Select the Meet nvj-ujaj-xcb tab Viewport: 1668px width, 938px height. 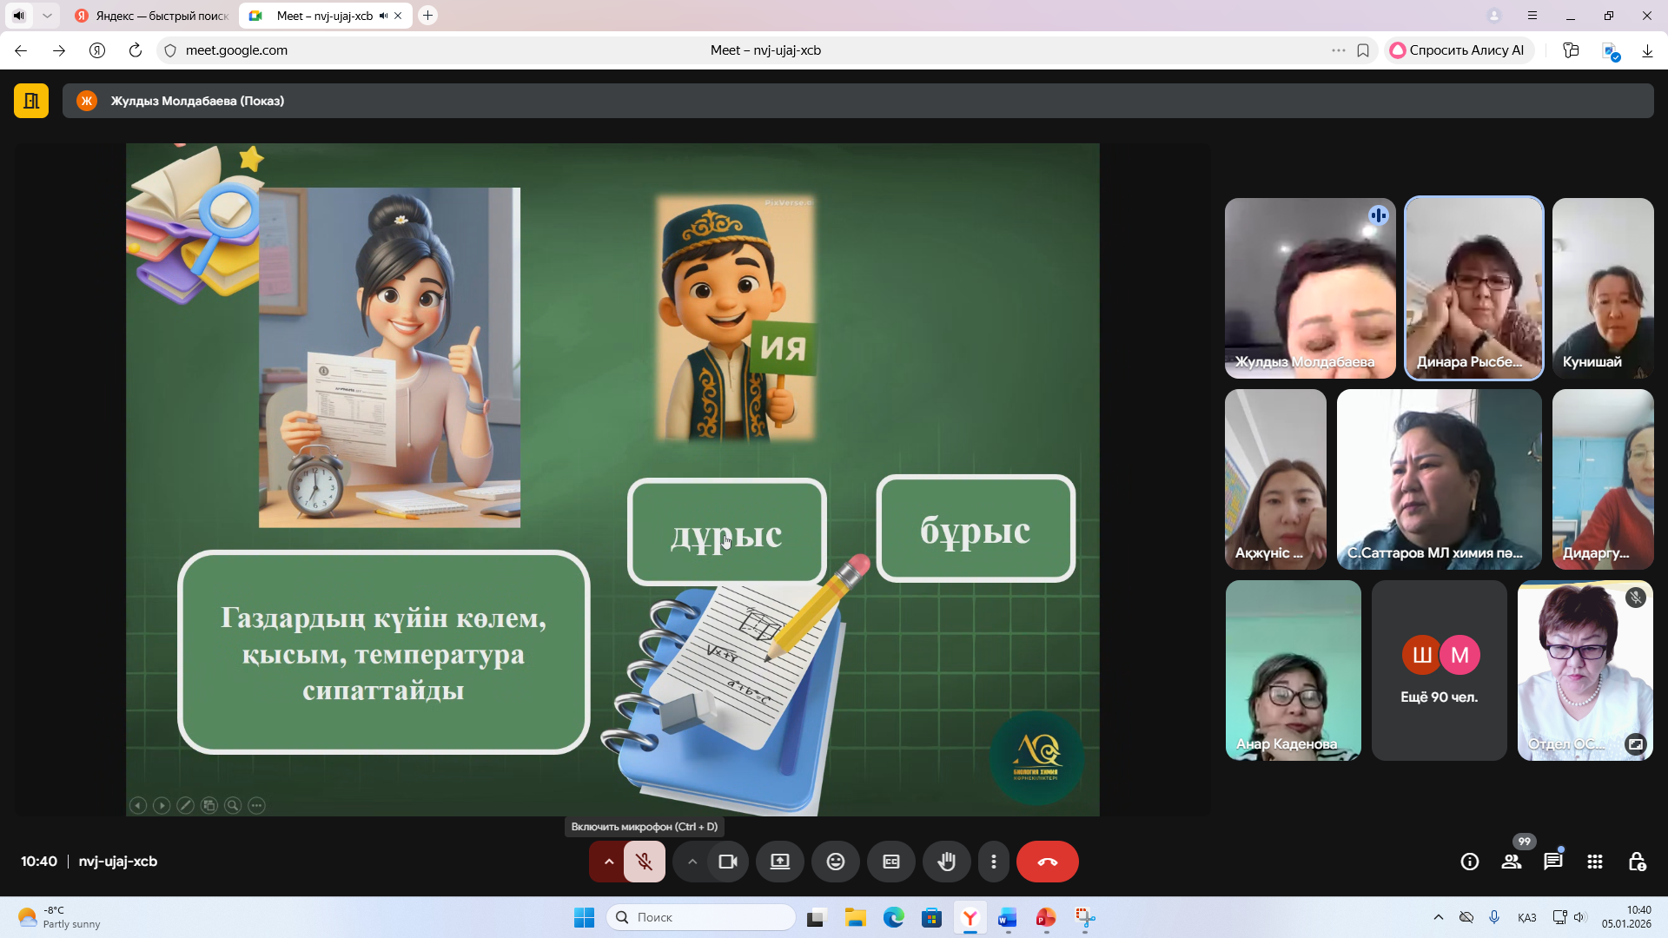[x=324, y=16]
